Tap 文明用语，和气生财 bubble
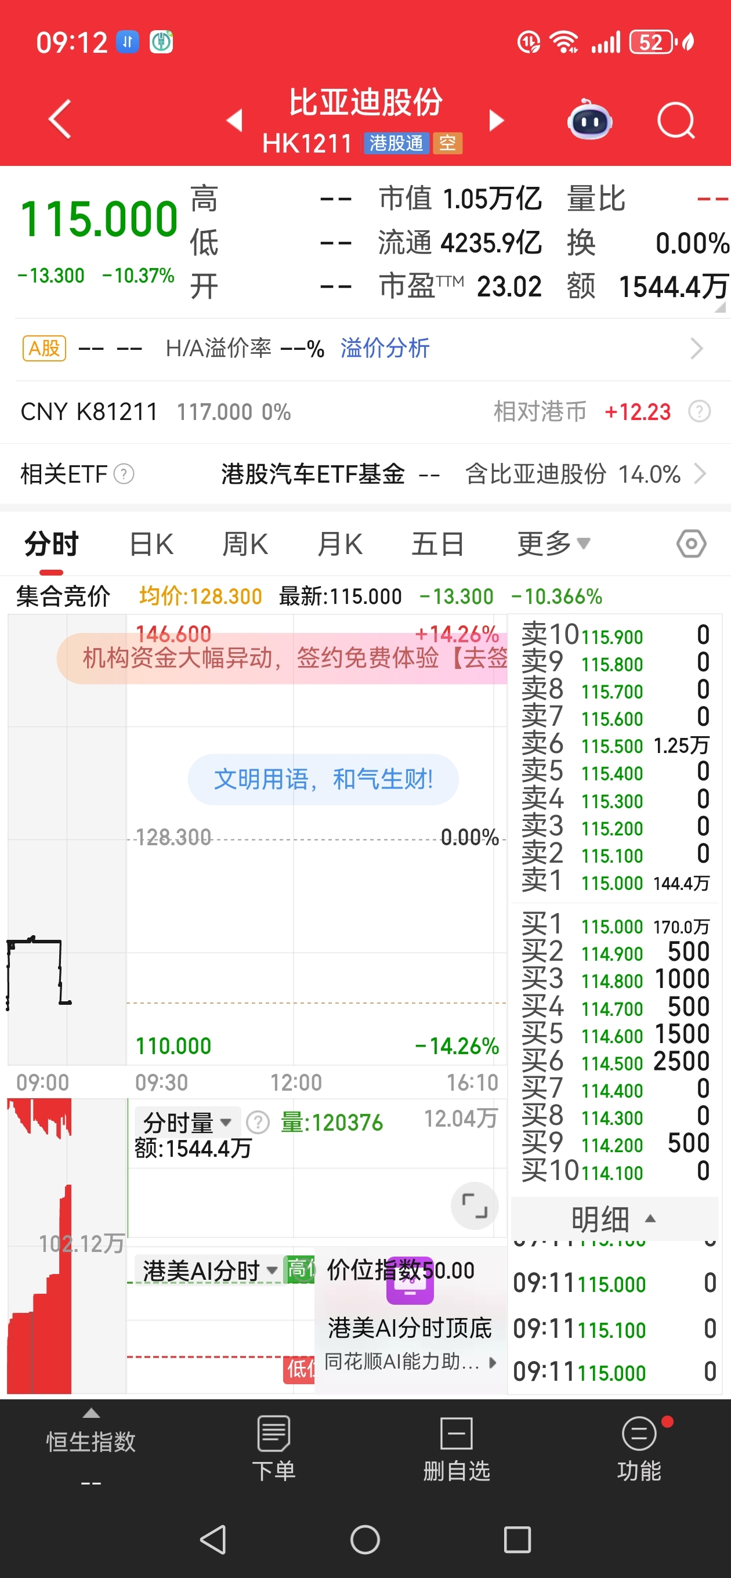731x1578 pixels. (323, 780)
